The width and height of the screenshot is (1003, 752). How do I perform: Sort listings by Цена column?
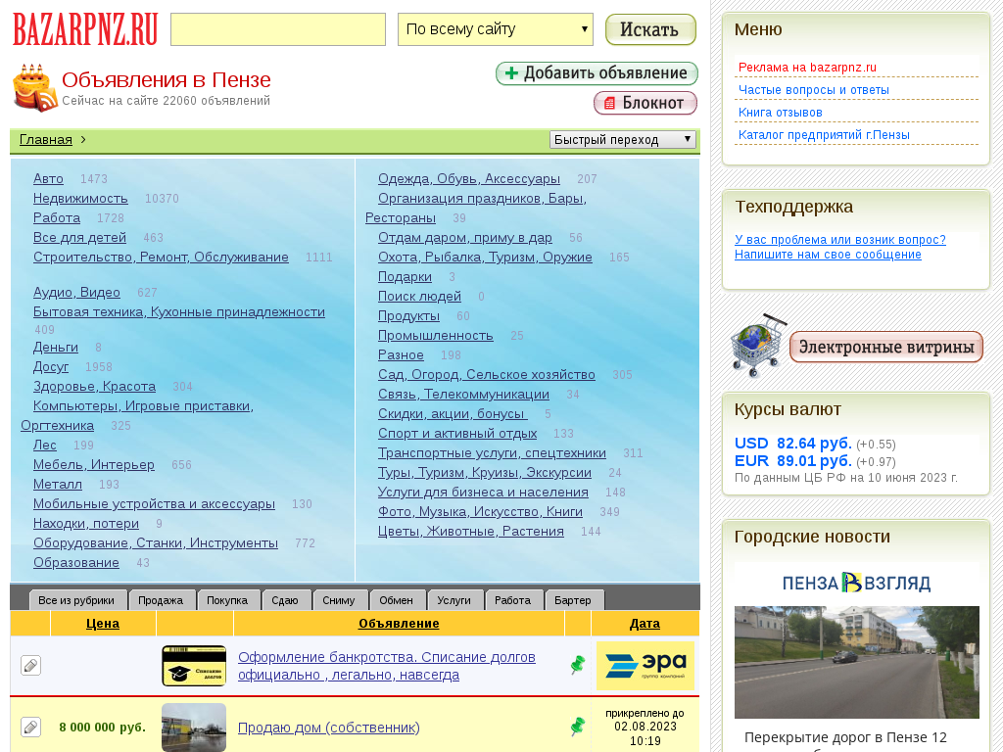[x=102, y=624]
